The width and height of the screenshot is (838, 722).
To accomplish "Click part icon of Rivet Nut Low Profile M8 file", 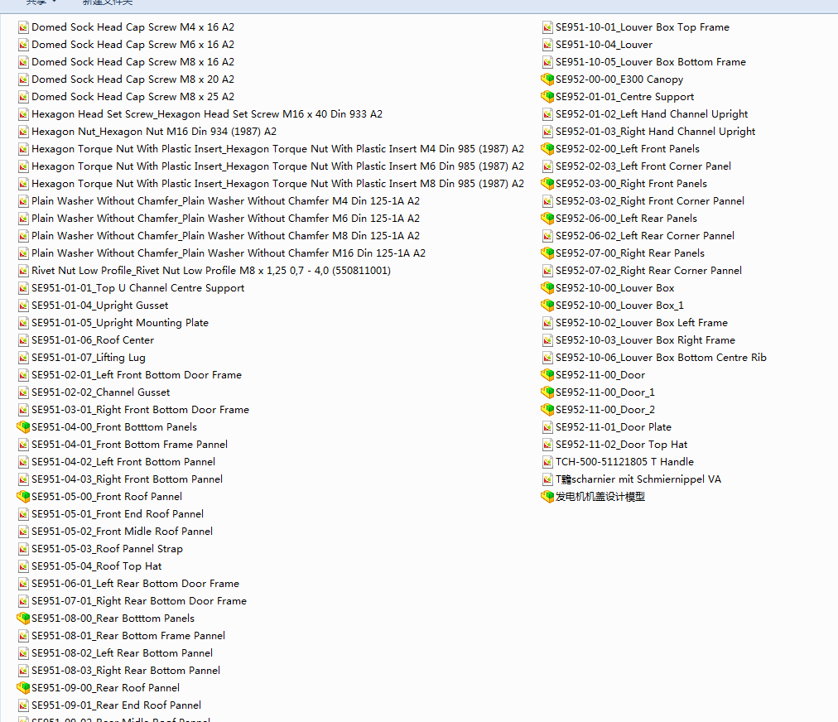I will coord(23,271).
